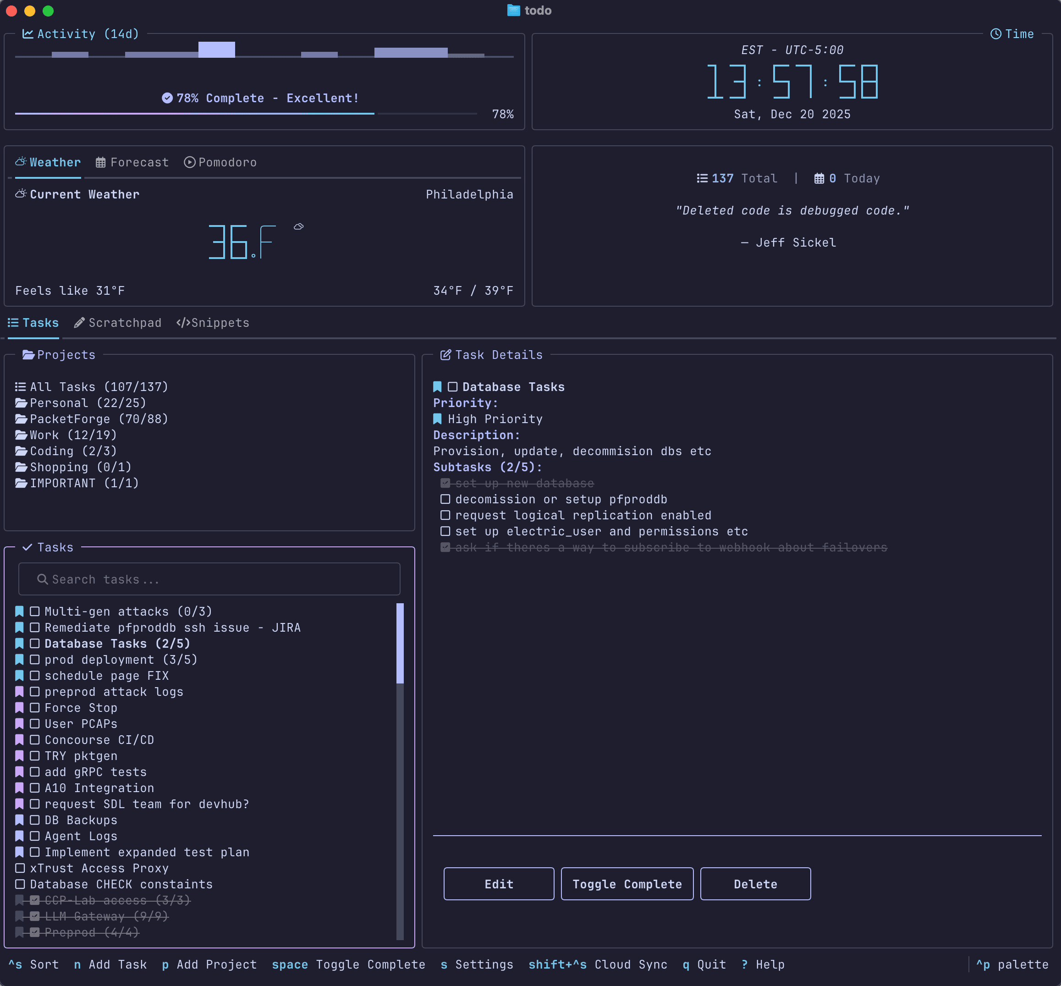Click the Toggle Complete button
Image resolution: width=1061 pixels, height=986 pixels.
coord(627,884)
